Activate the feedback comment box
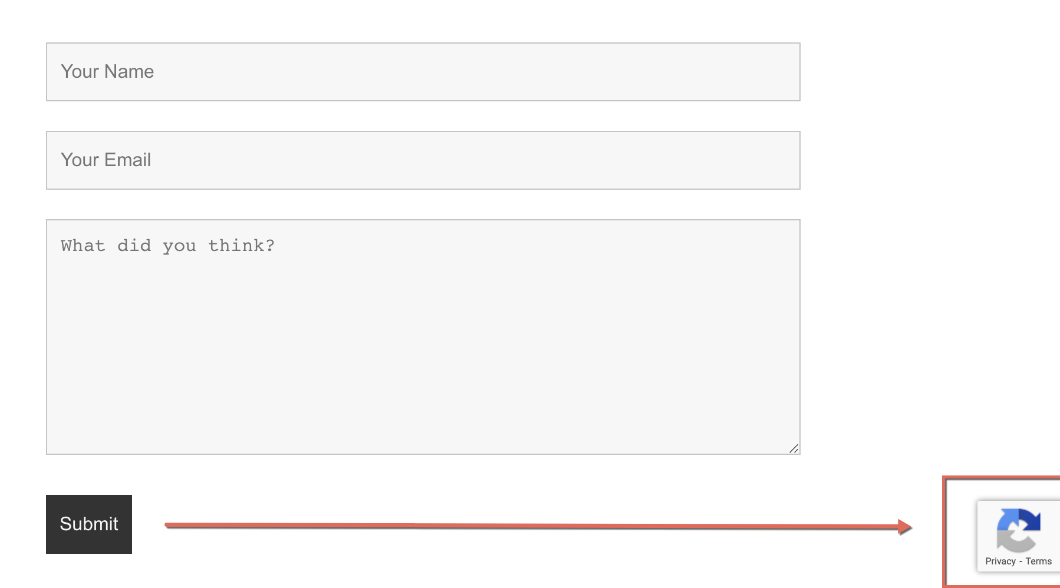The height and width of the screenshot is (588, 1060). [423, 337]
